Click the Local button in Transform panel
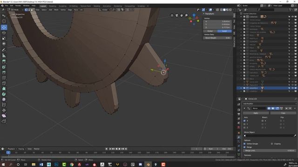 click(224, 31)
